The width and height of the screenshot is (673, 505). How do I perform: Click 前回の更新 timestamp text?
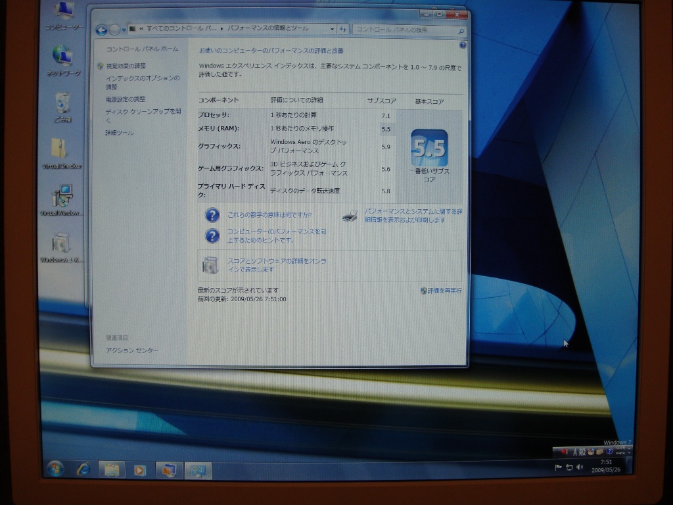(x=242, y=299)
